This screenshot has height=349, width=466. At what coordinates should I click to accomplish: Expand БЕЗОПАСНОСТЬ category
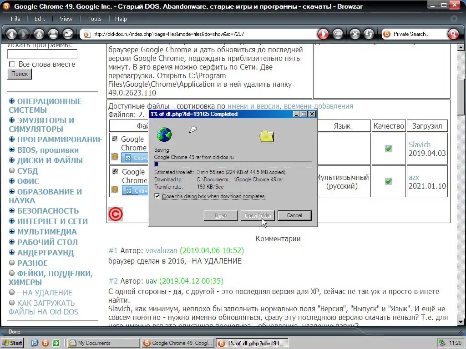coord(11,210)
